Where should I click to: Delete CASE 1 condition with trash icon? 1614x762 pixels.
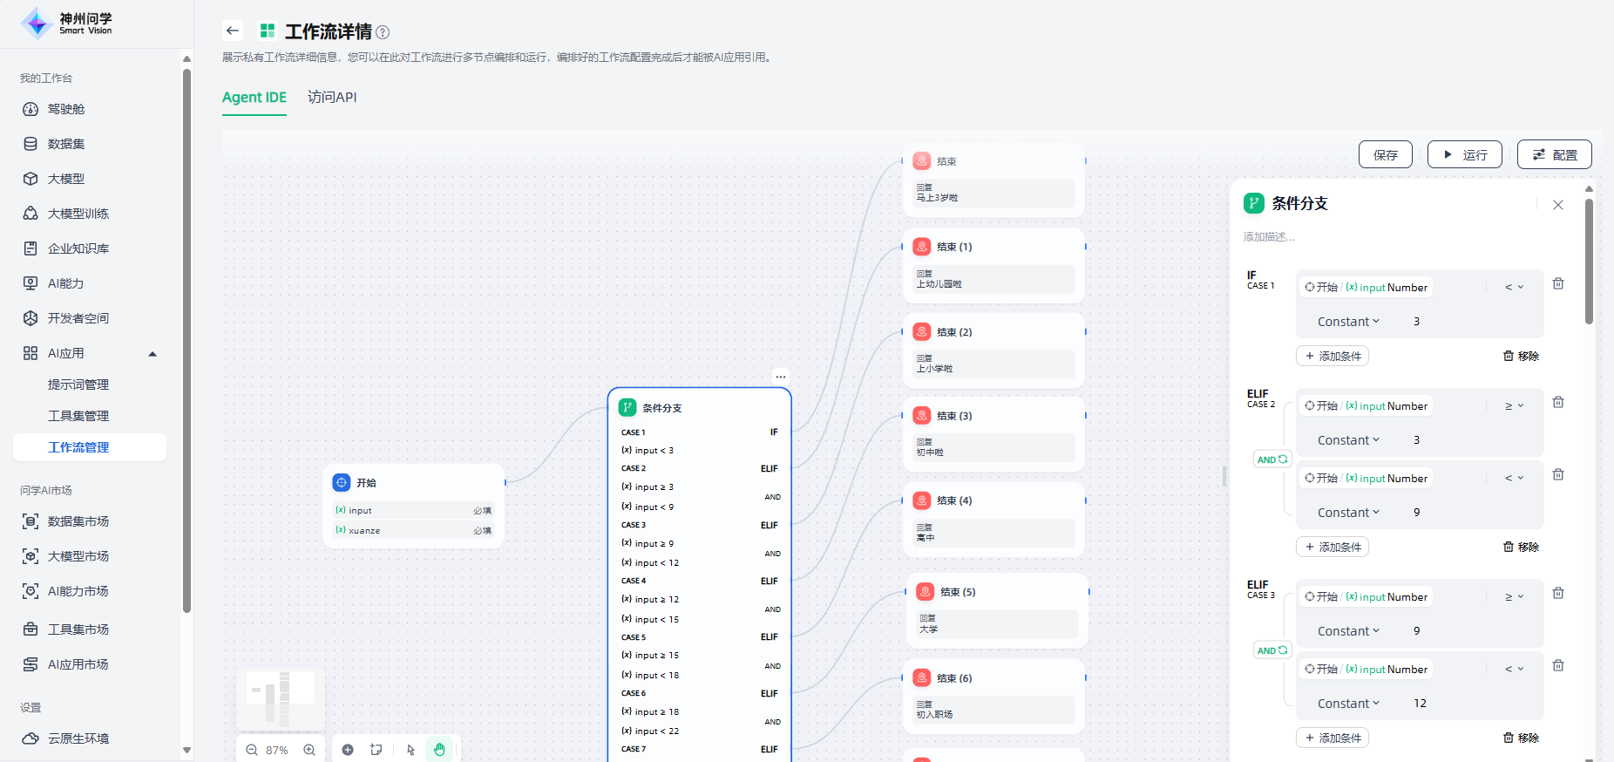1558,283
